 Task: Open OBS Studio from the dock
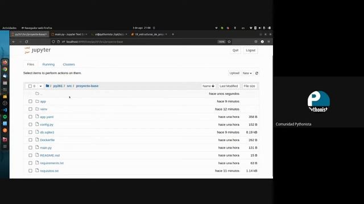coord(5,103)
